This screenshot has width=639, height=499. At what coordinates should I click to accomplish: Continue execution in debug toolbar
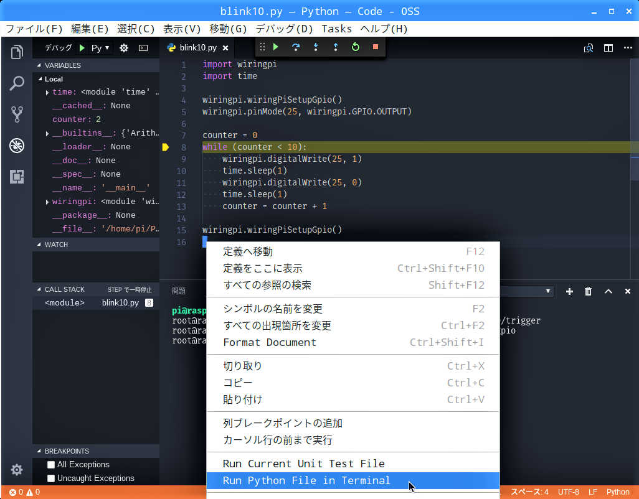[276, 47]
